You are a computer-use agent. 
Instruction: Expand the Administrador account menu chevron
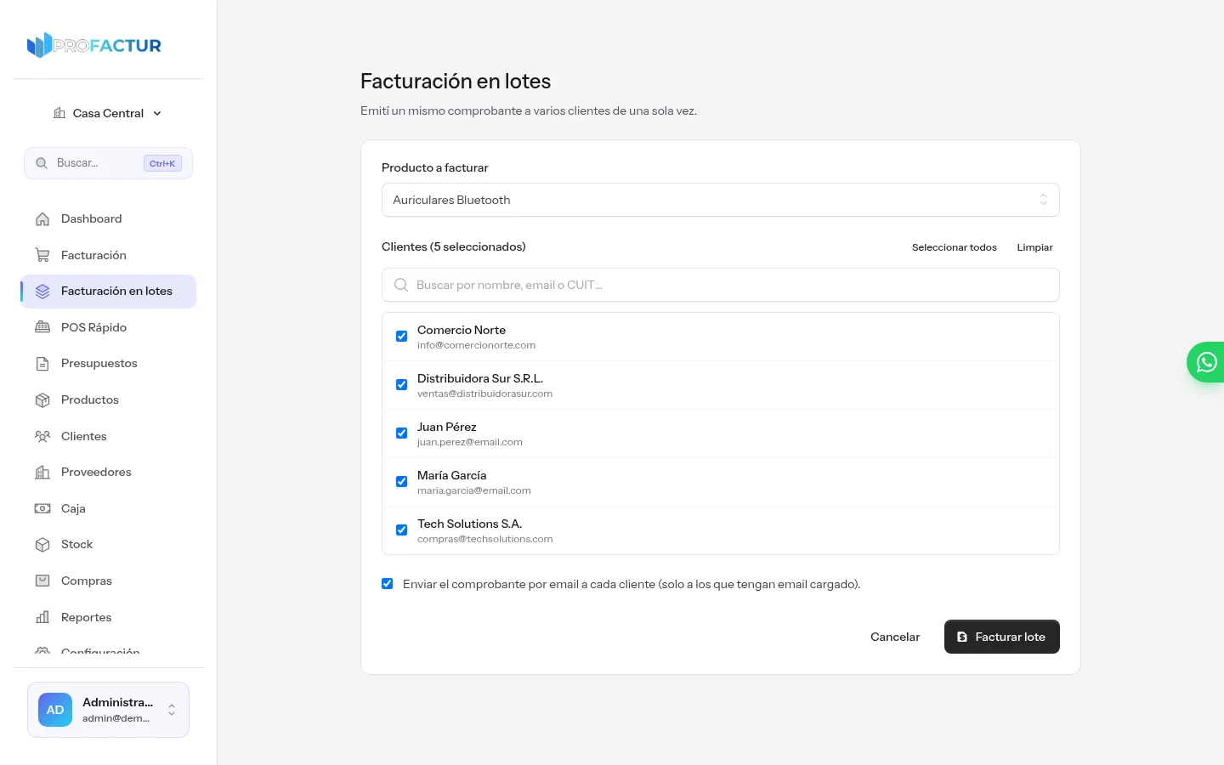[172, 710]
